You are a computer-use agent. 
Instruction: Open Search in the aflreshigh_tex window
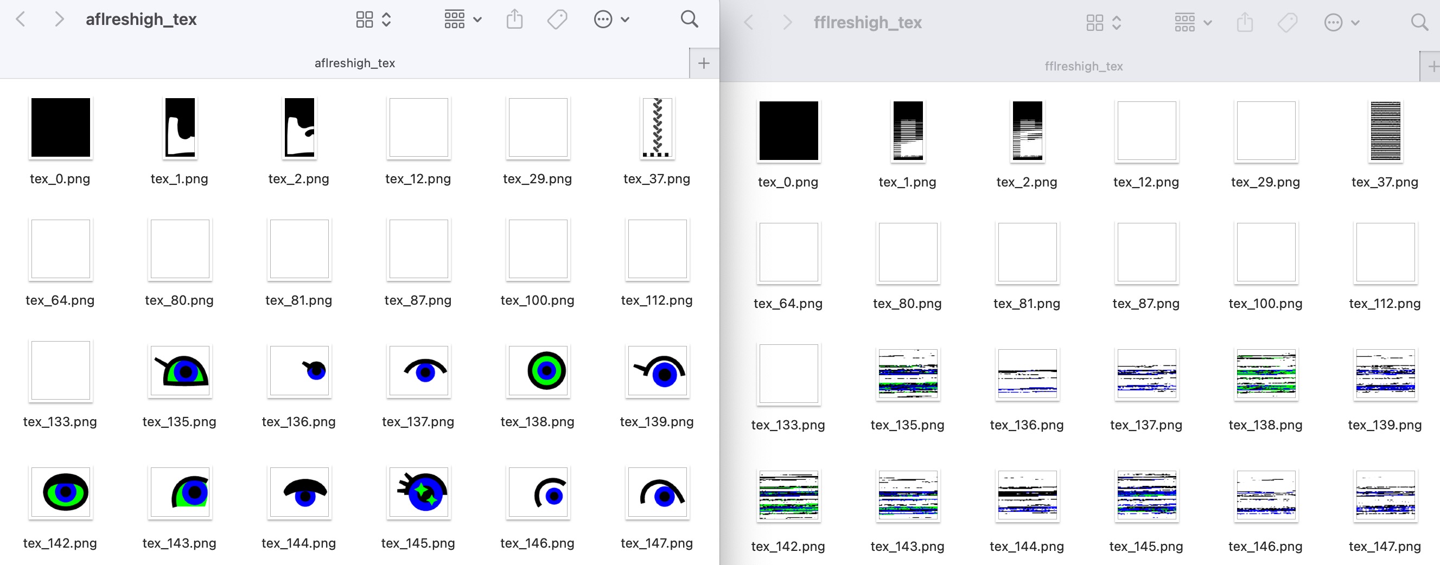coord(689,20)
